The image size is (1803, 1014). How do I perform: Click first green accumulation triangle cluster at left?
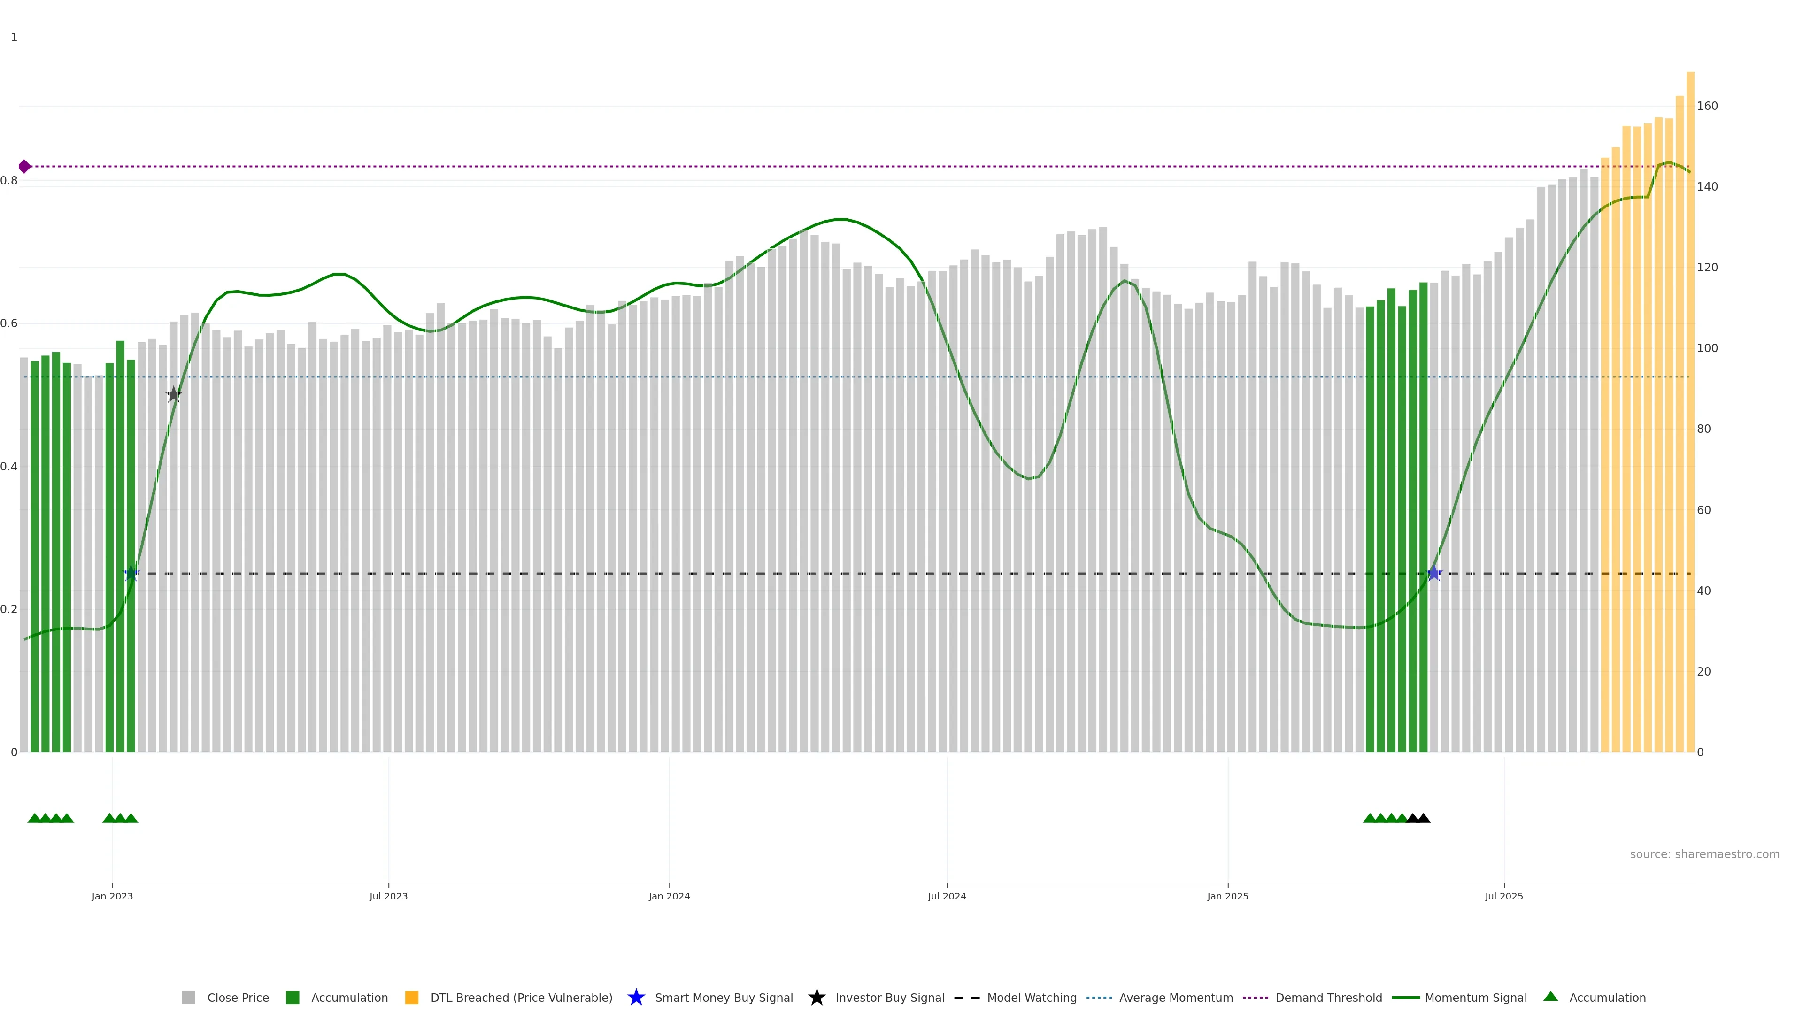click(50, 818)
